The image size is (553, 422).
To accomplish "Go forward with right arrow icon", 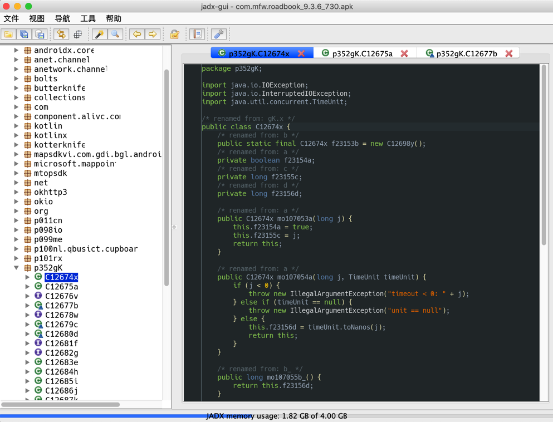I will coord(153,34).
